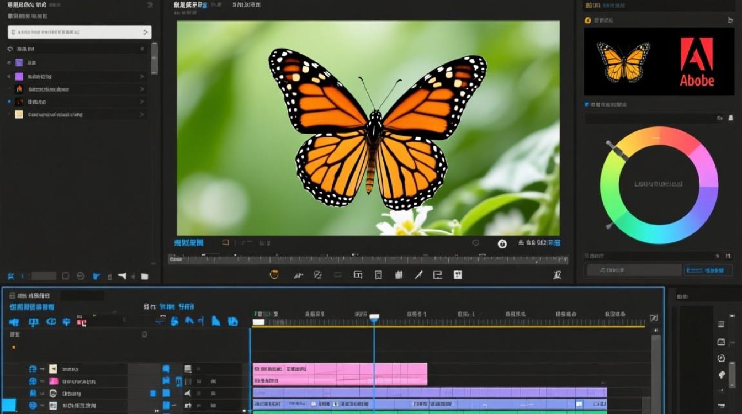The width and height of the screenshot is (742, 414).
Task: Toggle the blue dot beside the fourth project item
Action: (9, 102)
